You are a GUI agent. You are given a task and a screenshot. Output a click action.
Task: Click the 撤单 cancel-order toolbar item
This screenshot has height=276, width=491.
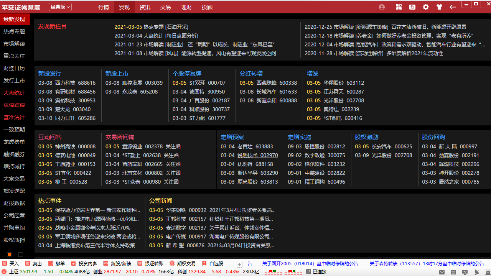click(x=59, y=263)
